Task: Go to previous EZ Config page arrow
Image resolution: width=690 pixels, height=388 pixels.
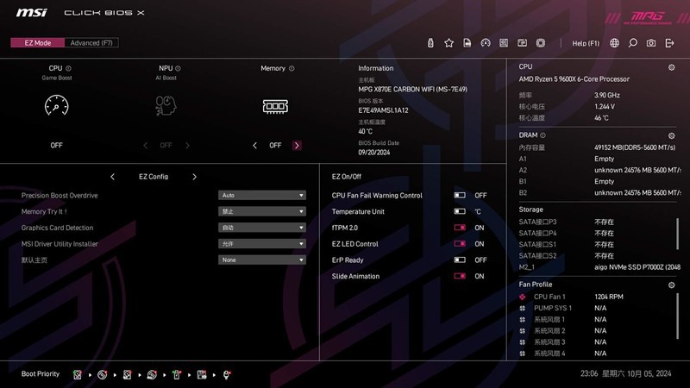Action: 113,177
